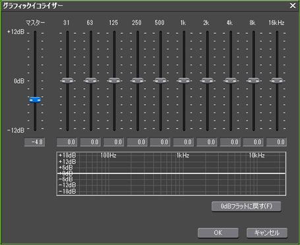
Task: Click the 250 Hz gain value field
Action: [x=137, y=142]
